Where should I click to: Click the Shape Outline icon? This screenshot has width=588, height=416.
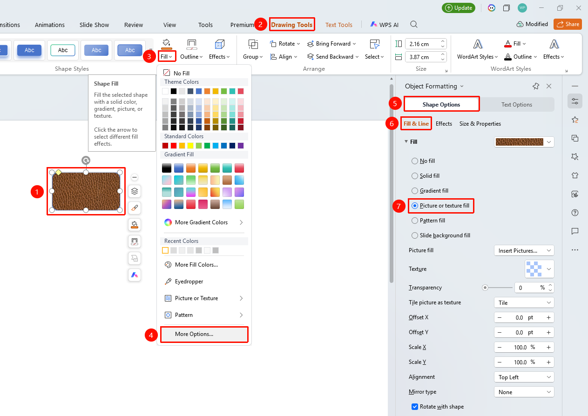point(192,44)
